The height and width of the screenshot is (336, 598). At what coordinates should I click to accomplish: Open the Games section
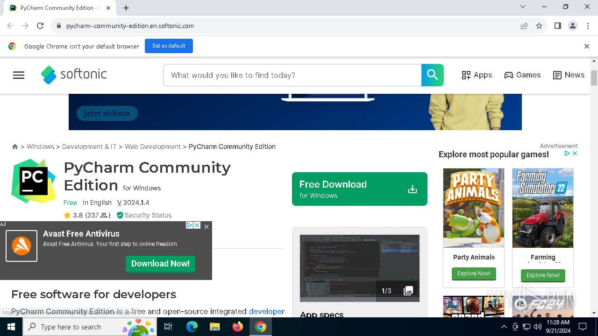click(522, 75)
